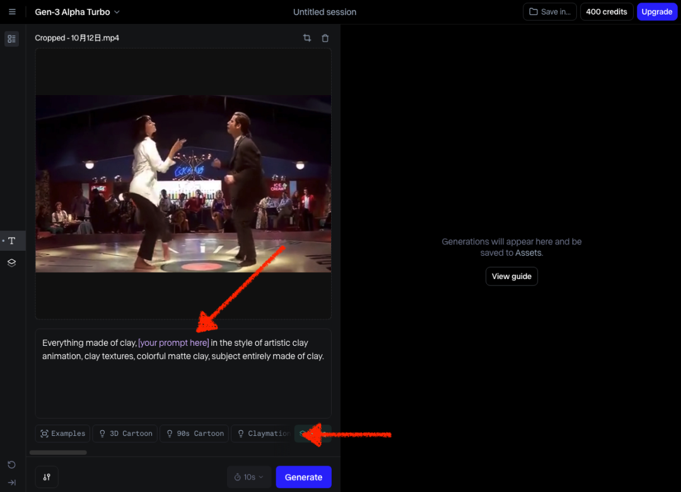Click the Generate button
Image resolution: width=681 pixels, height=492 pixels.
click(x=303, y=478)
